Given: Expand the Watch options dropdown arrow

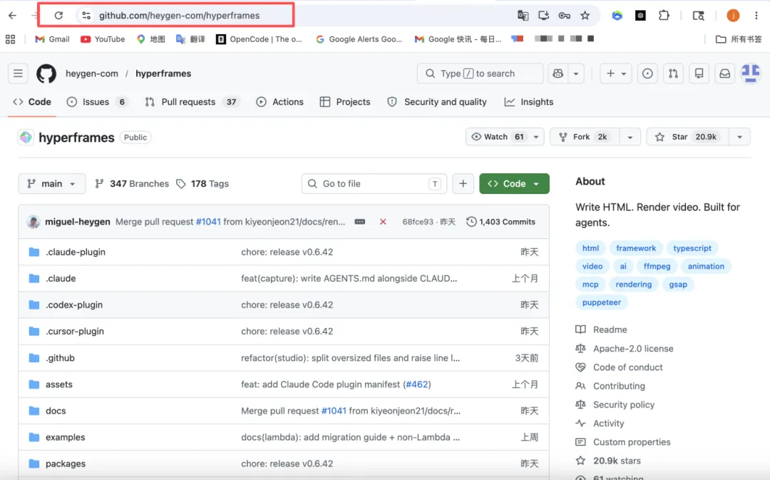Looking at the screenshot, I should (536, 137).
